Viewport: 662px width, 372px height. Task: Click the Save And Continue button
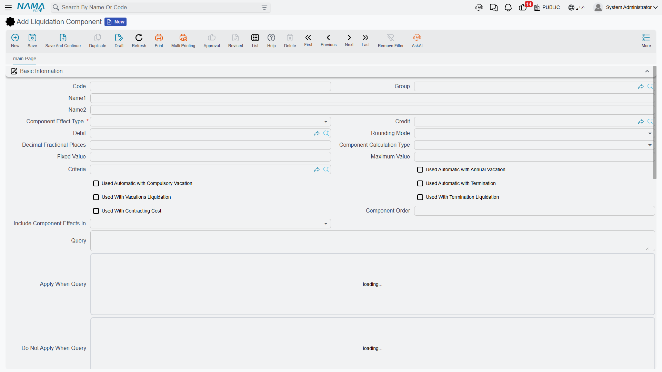63,41
